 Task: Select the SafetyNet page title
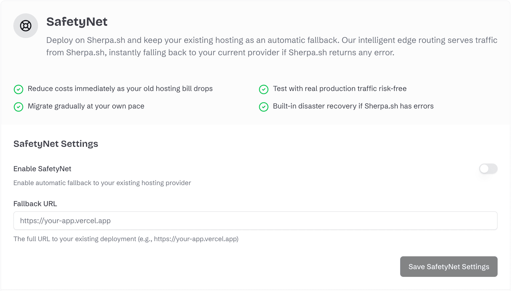pos(77,22)
